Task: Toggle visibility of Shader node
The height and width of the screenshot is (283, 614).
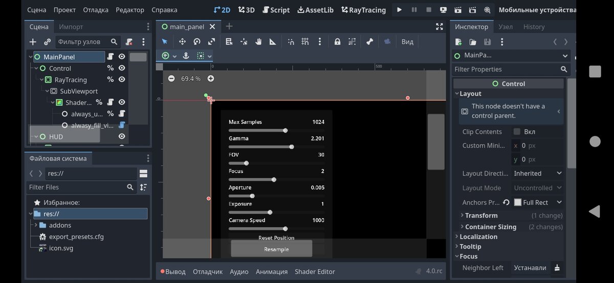Action: click(x=122, y=102)
